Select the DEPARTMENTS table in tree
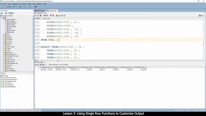The width and height of the screenshot is (206, 116). (x=13, y=23)
